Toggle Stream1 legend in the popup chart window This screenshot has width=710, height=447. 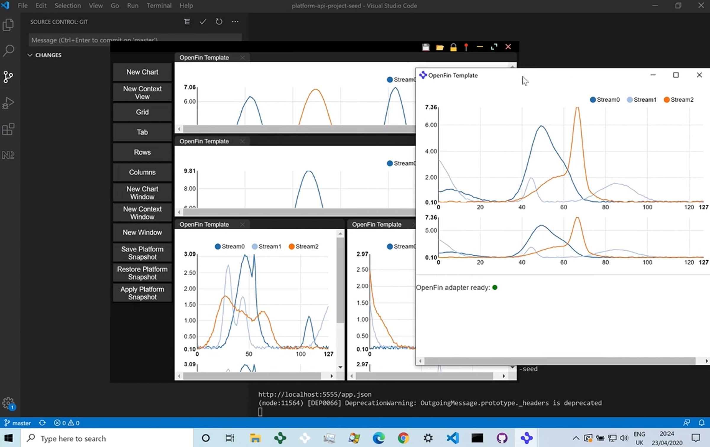[x=641, y=100]
